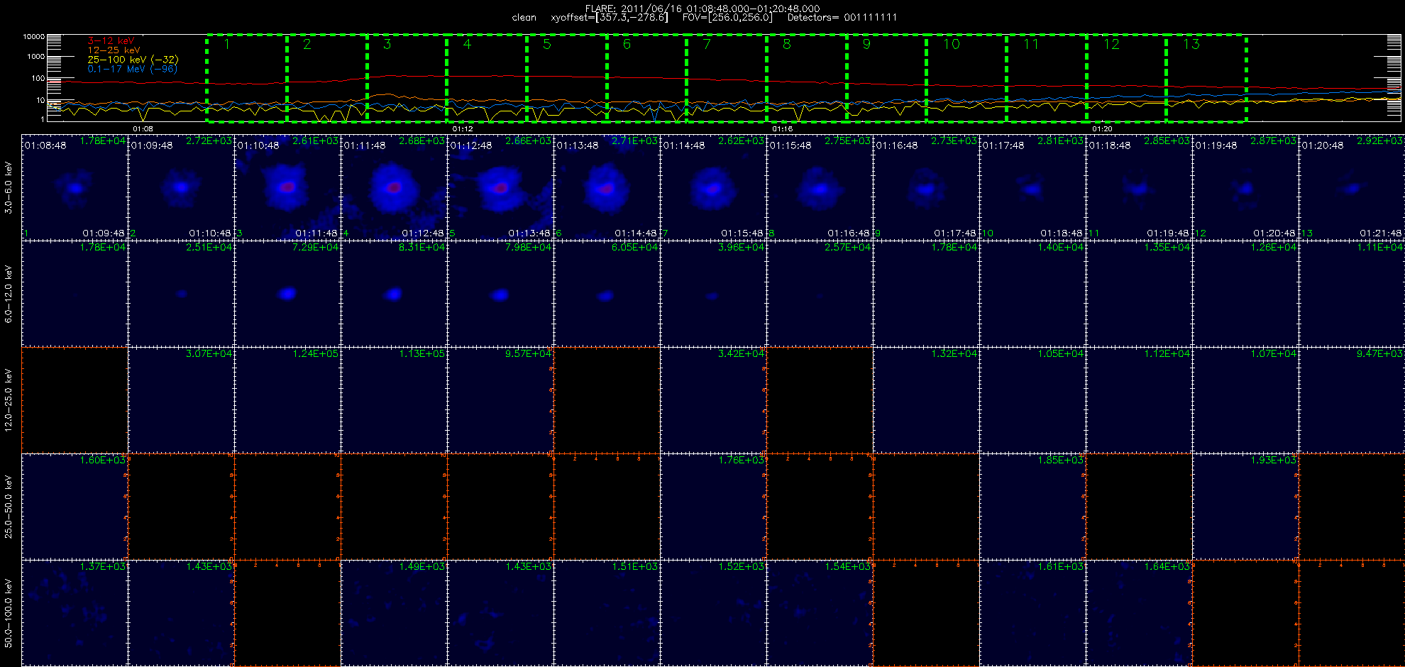Viewport: 1405px width, 667px height.
Task: Click the 'clean' algorithm label
Action: (524, 18)
